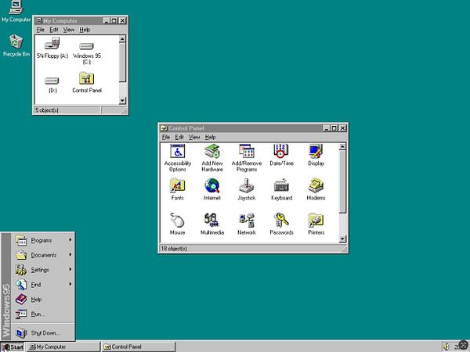
Task: Click the My Computer window title bar
Action: point(81,20)
